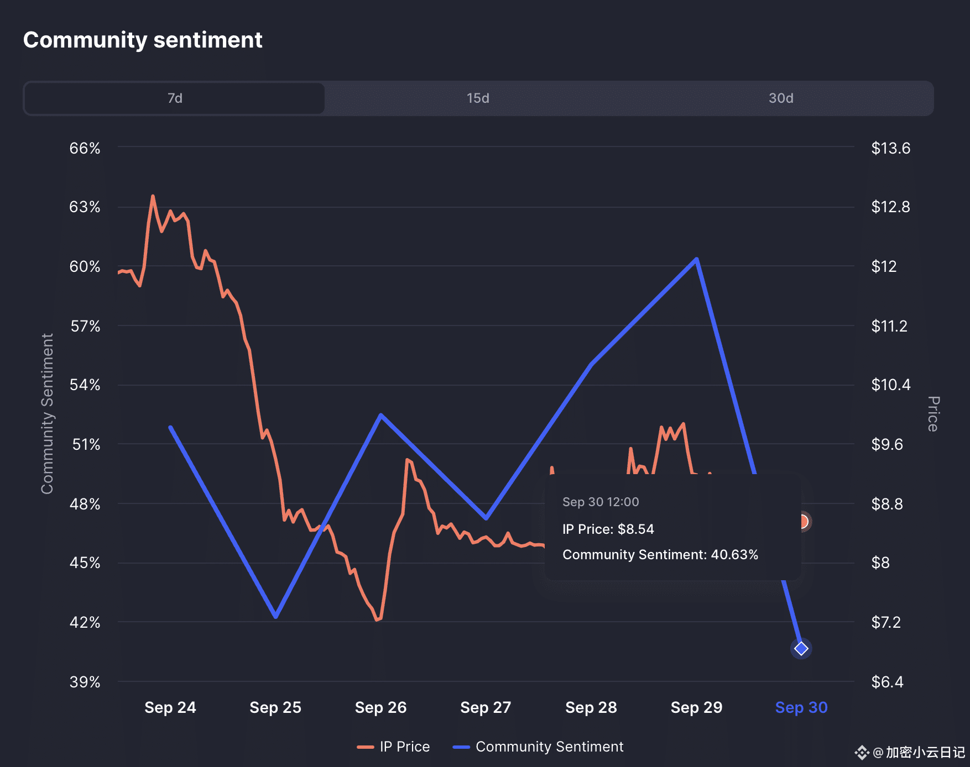Click the Sep 30 12:00 tooltip box
Image resolution: width=970 pixels, height=767 pixels.
click(672, 528)
